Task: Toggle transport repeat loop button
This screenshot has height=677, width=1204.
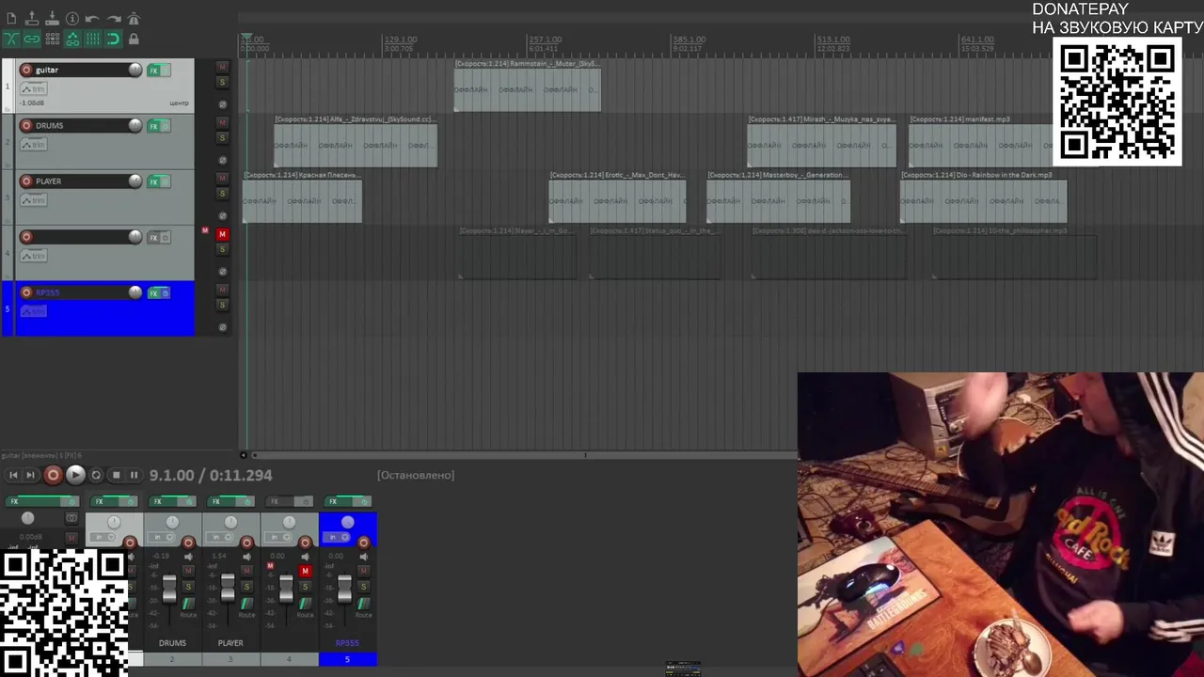Action: (x=96, y=476)
